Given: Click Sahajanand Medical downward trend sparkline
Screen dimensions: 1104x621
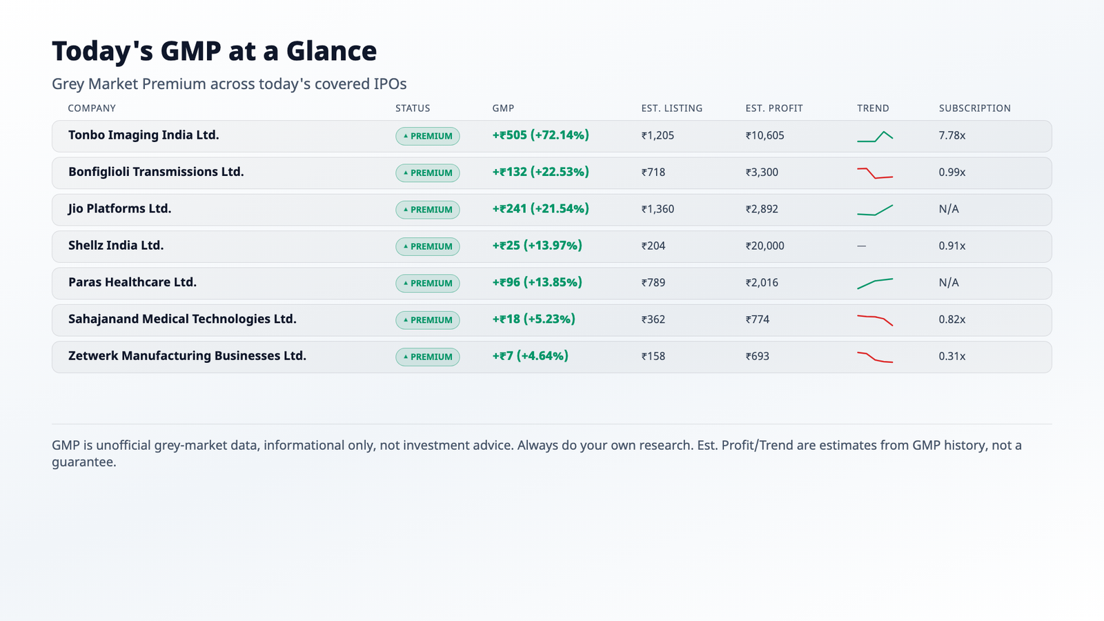Looking at the screenshot, I should click(x=875, y=320).
